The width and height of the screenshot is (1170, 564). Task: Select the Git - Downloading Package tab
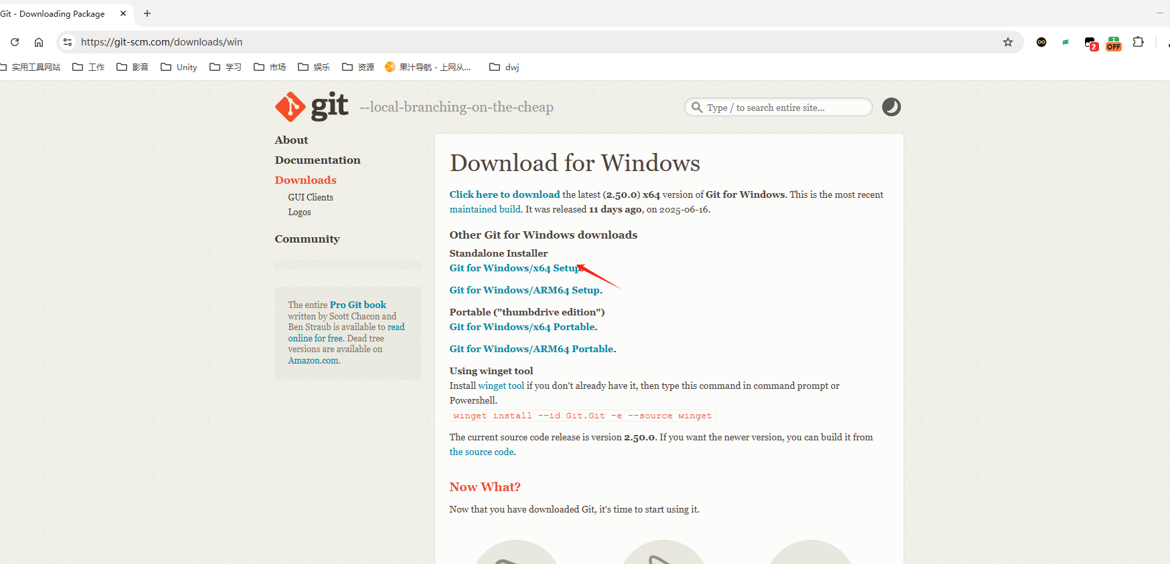click(x=57, y=13)
